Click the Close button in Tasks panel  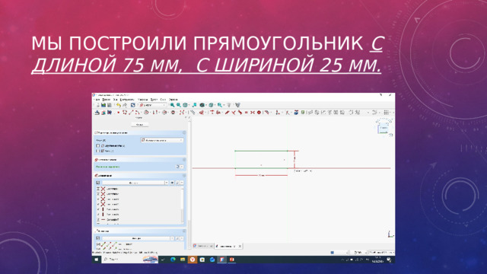coord(140,125)
